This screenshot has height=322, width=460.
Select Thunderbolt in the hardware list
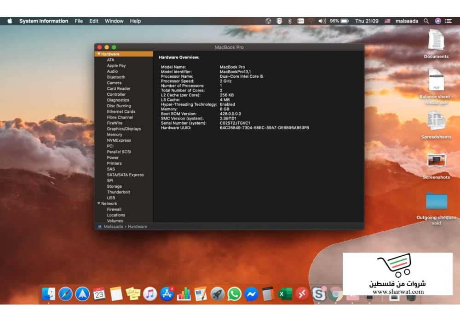click(118, 192)
